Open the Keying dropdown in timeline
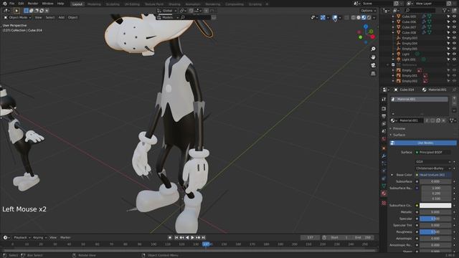Image resolution: width=459 pixels, height=258 pixels. coord(40,237)
